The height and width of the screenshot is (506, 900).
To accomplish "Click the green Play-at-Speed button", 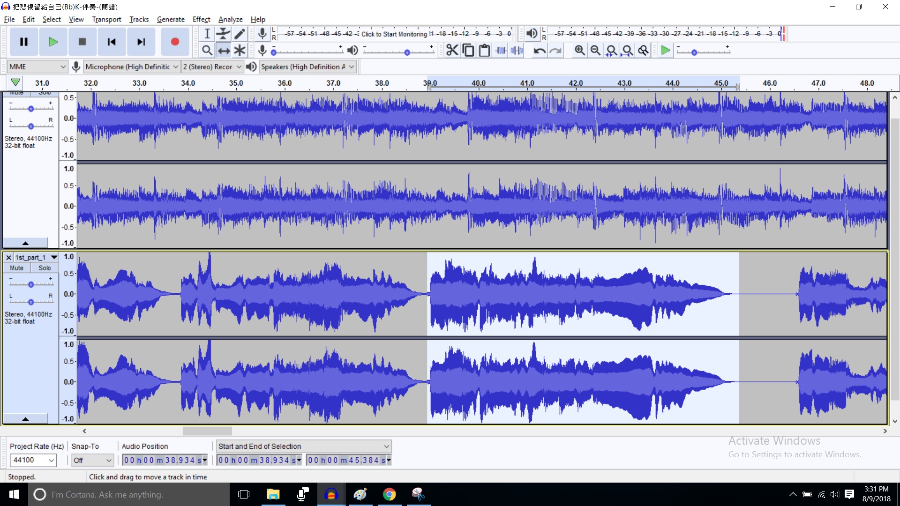I will click(x=665, y=50).
